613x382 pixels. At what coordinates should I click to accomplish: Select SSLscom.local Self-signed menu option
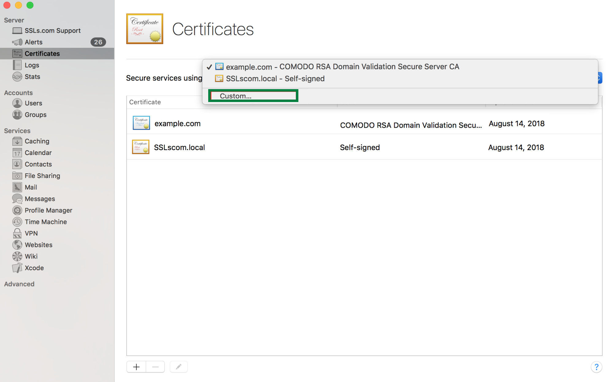275,79
